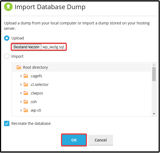
Task: Click the Root directory folder icon
Action: 19,67
